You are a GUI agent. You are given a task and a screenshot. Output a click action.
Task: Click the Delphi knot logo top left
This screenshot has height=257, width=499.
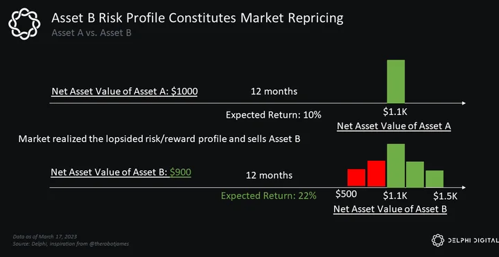[24, 24]
